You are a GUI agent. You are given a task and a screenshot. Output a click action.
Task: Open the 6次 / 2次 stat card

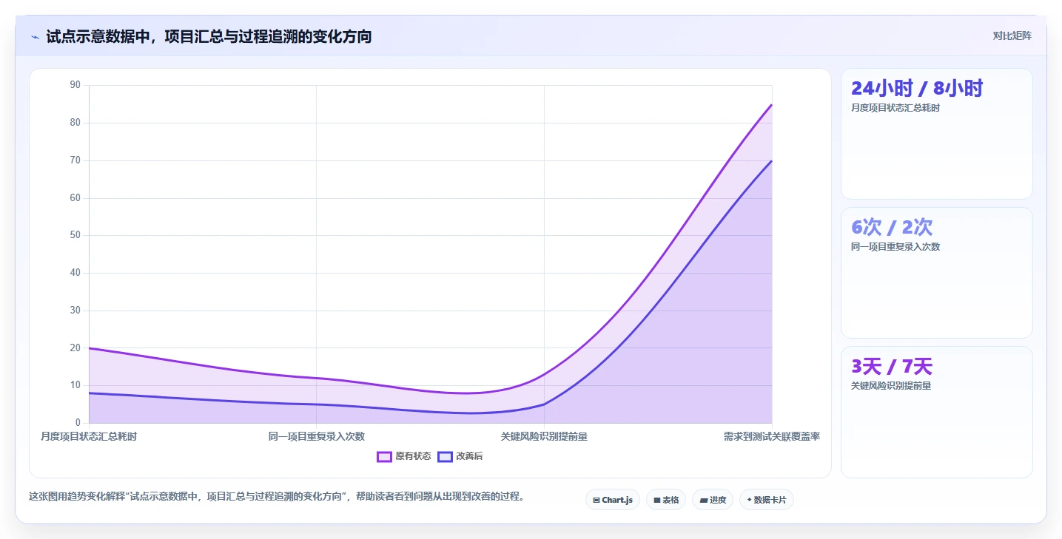coord(936,273)
